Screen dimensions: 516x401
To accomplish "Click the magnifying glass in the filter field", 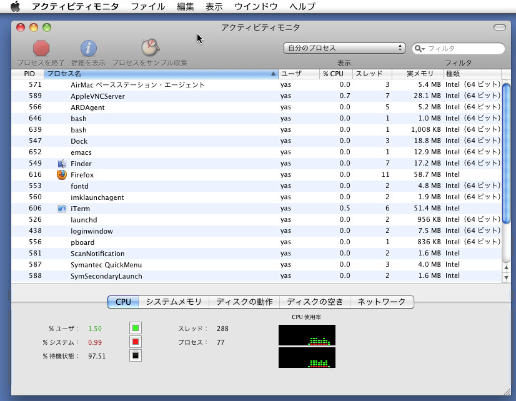I will pyautogui.click(x=419, y=49).
